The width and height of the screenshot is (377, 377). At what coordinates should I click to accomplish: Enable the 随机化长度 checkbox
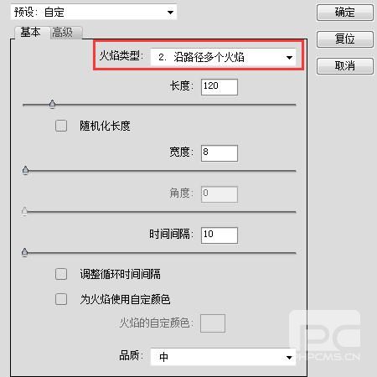click(61, 126)
